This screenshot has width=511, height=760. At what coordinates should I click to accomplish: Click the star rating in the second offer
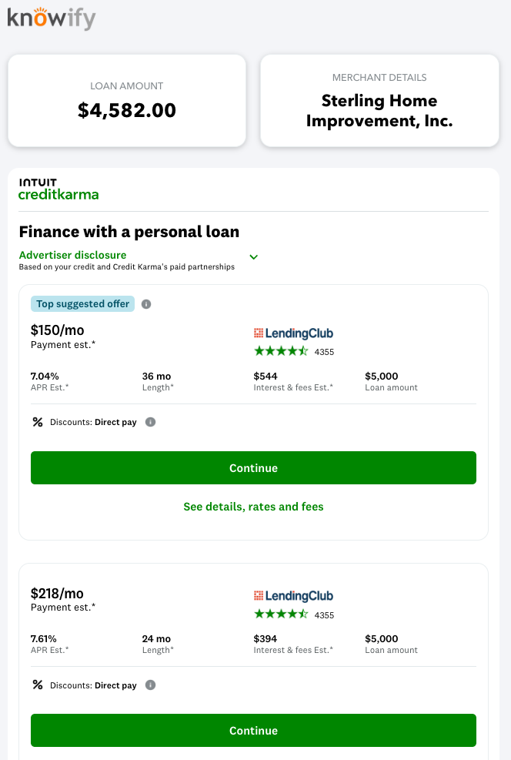coord(281,614)
